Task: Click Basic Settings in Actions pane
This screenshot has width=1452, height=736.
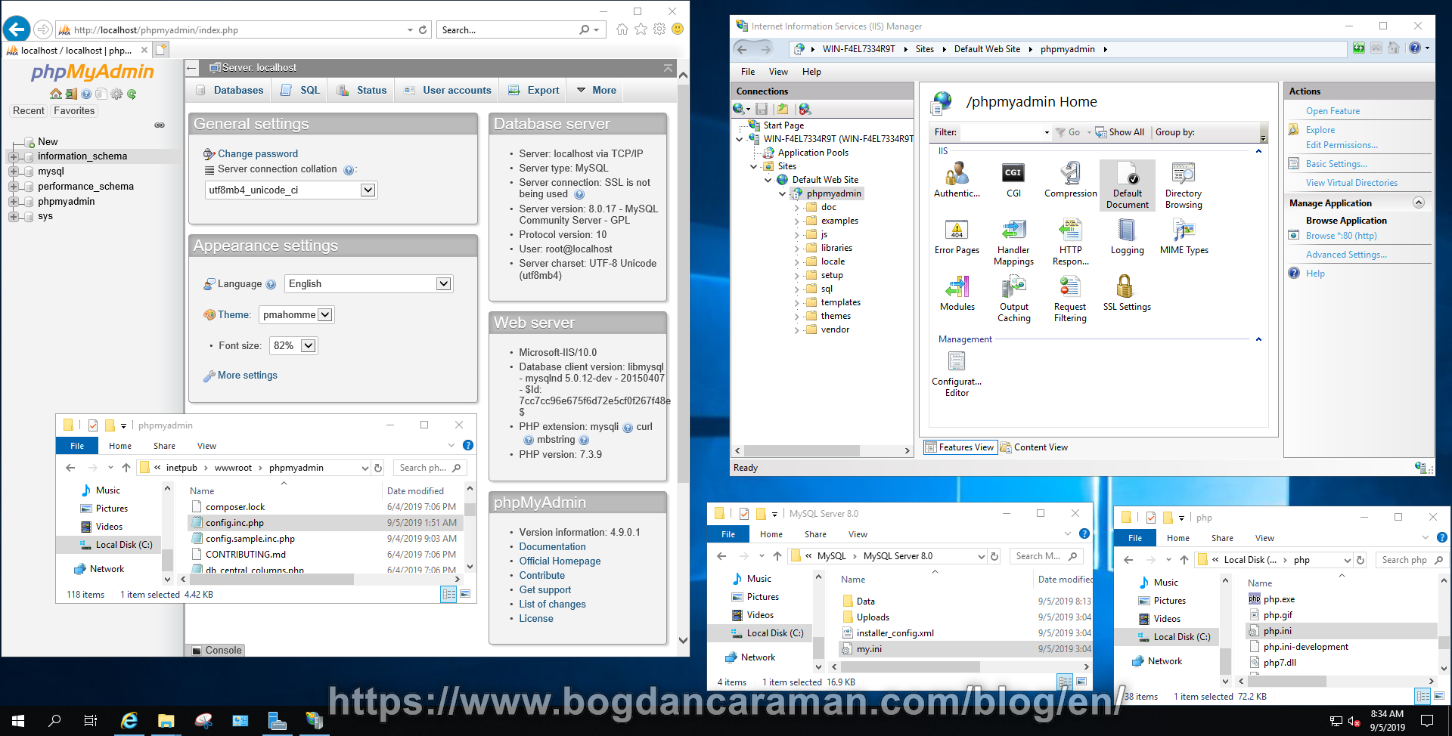Action: click(x=1336, y=164)
